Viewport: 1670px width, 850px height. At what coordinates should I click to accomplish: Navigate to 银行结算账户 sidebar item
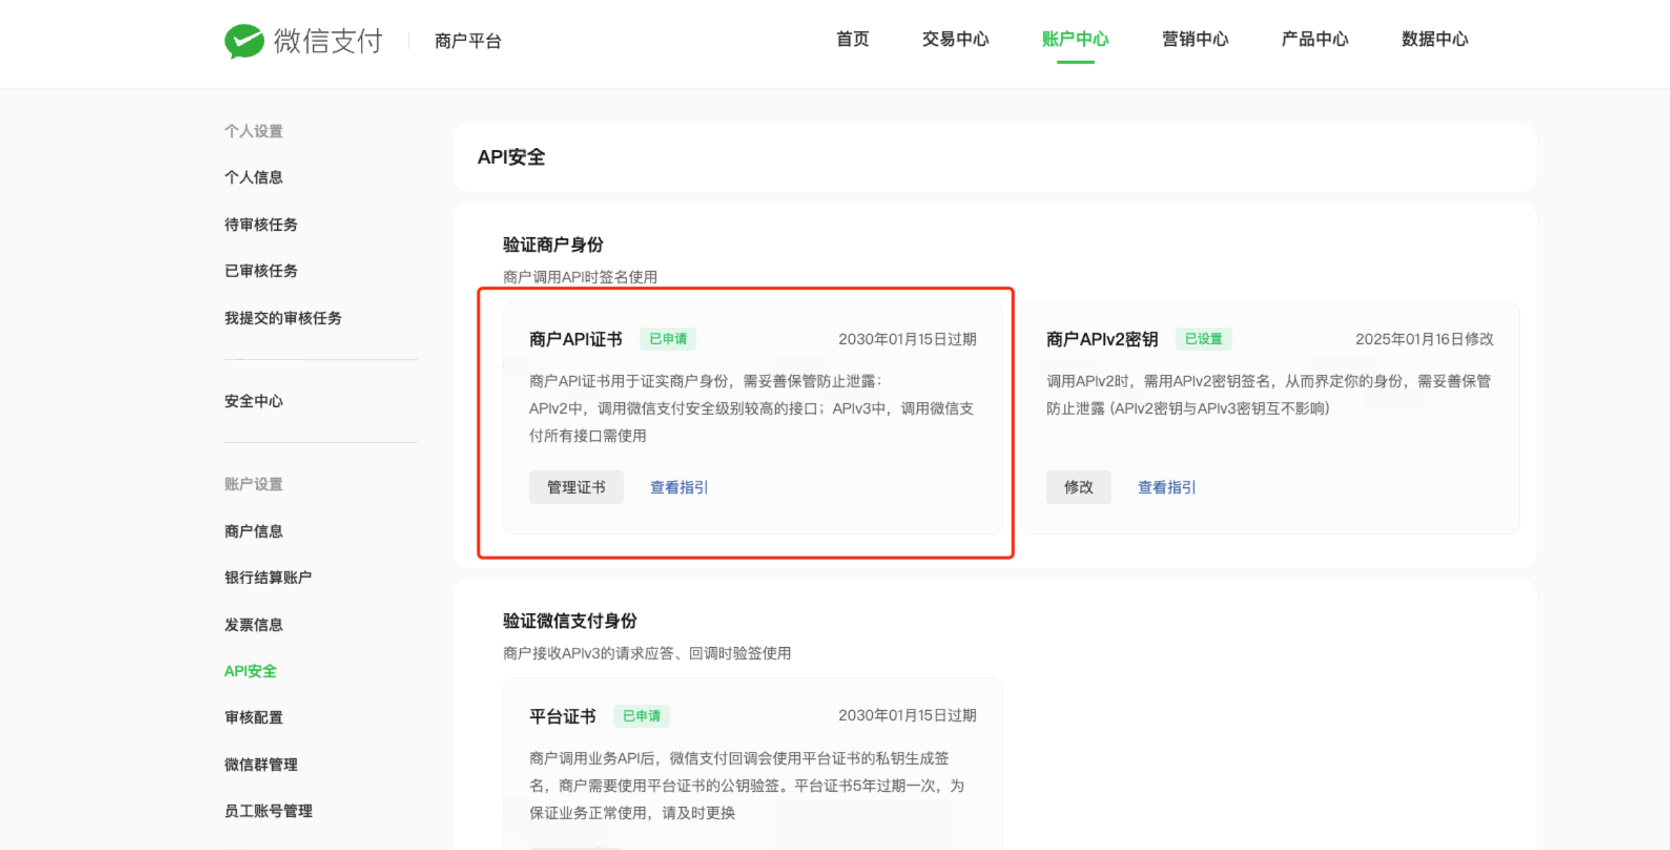(268, 577)
